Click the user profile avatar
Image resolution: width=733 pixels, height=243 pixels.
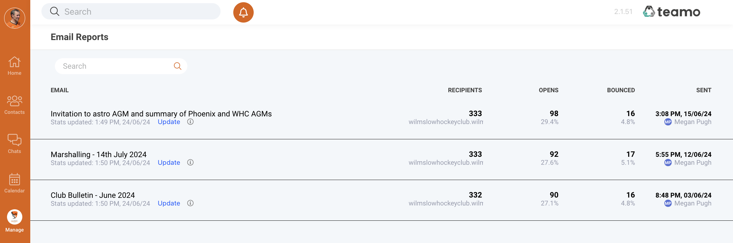15,18
